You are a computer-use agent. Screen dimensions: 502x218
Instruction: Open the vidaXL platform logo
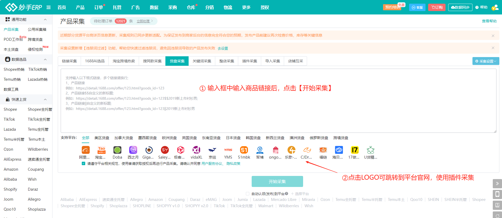[196, 150]
